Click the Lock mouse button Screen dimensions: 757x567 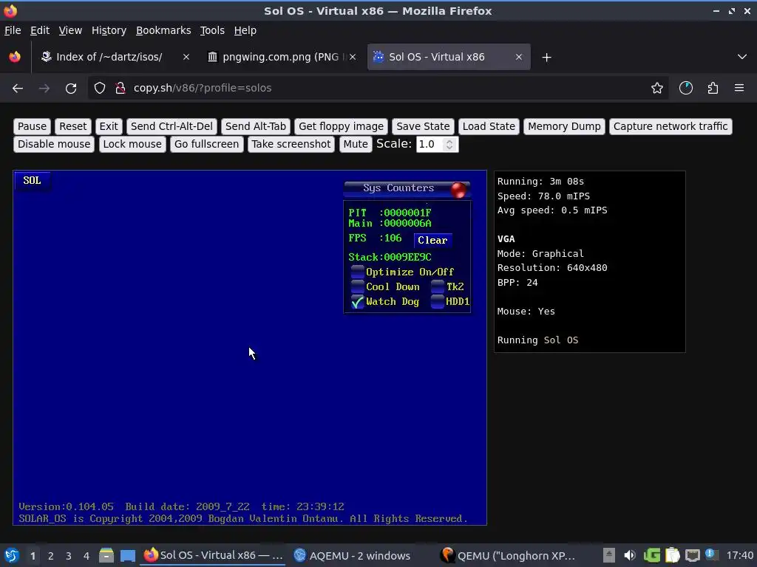point(132,144)
